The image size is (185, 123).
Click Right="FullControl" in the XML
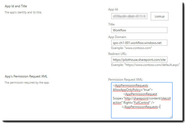[137, 103]
